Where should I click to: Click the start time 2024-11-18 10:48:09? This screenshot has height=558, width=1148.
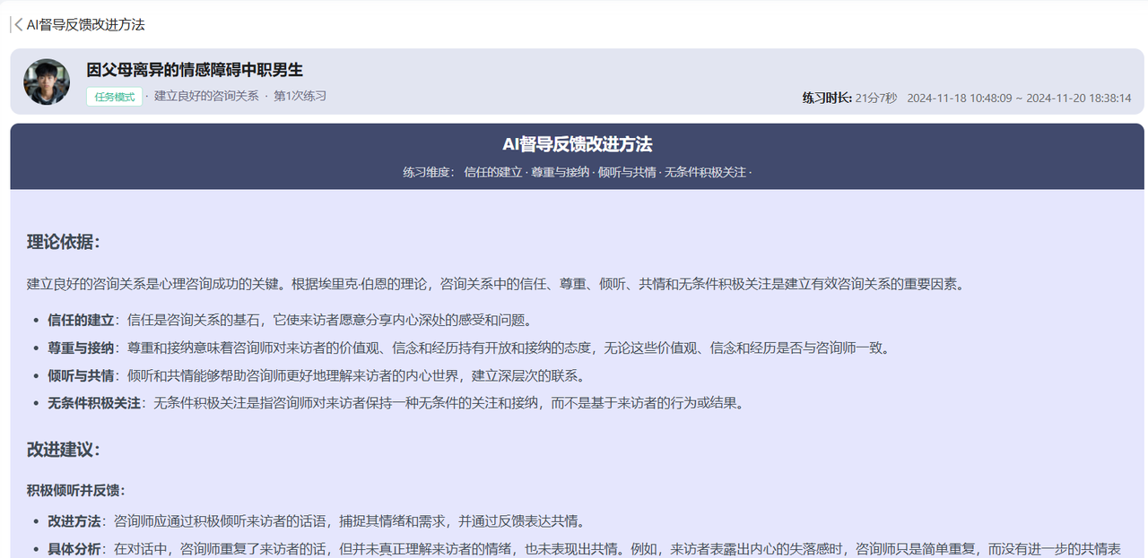(x=960, y=98)
